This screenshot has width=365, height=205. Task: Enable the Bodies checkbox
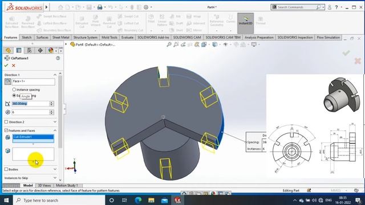tap(6, 169)
